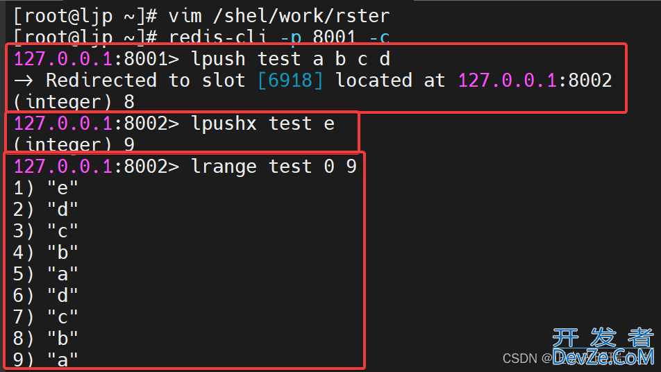Click list item 8) "b"
Viewport: 661px width, 372px height.
click(x=46, y=338)
